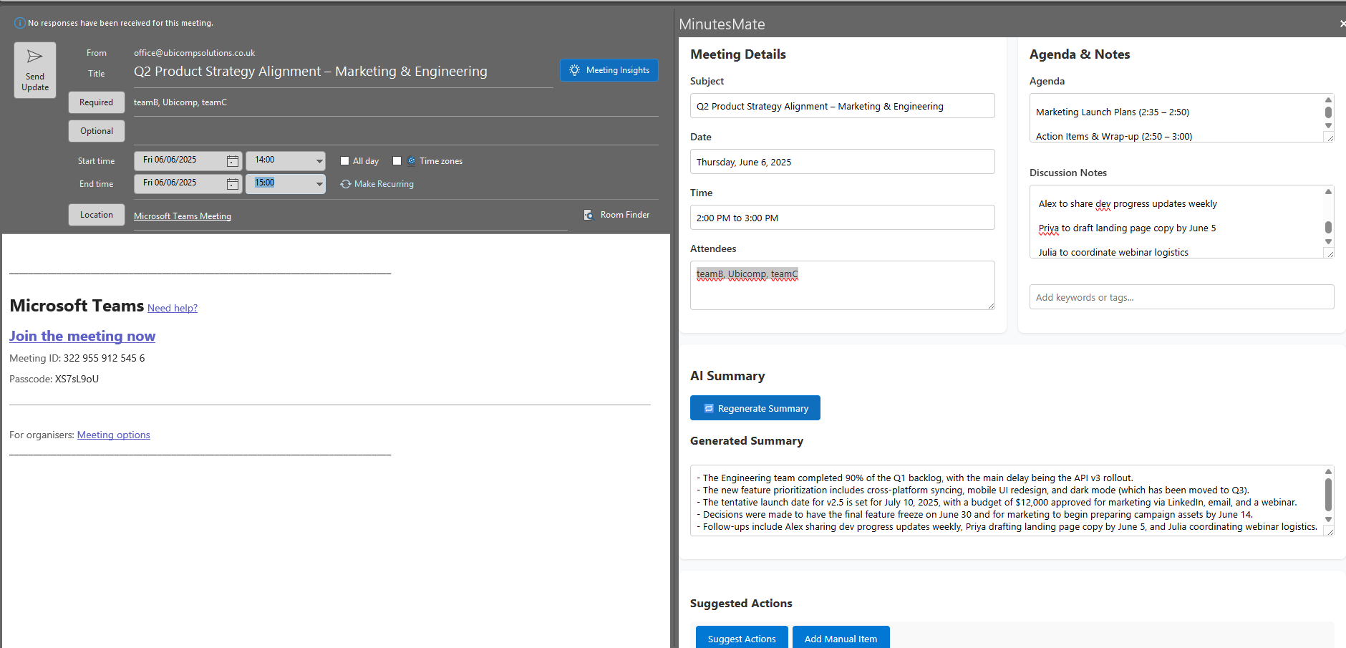Expand the 15:00 end time dropdown
The width and height of the screenshot is (1346, 648).
pos(319,184)
